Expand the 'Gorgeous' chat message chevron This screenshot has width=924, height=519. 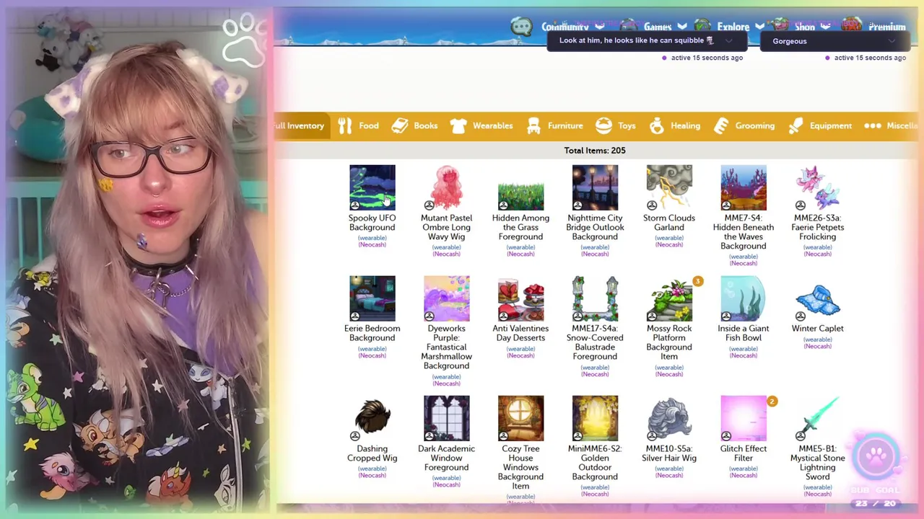(892, 41)
